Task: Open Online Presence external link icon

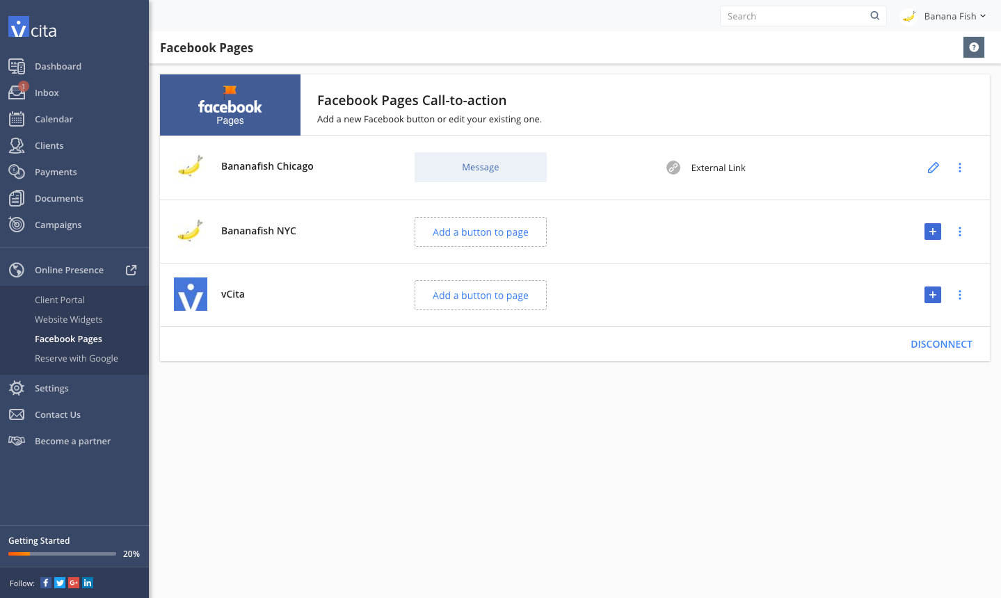Action: (131, 270)
